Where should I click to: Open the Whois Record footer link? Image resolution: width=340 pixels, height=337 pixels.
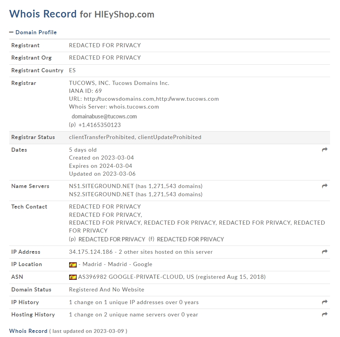click(28, 331)
